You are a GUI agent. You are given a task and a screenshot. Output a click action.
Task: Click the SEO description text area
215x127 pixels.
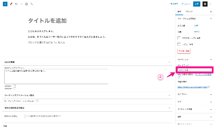[x=56, y=76]
